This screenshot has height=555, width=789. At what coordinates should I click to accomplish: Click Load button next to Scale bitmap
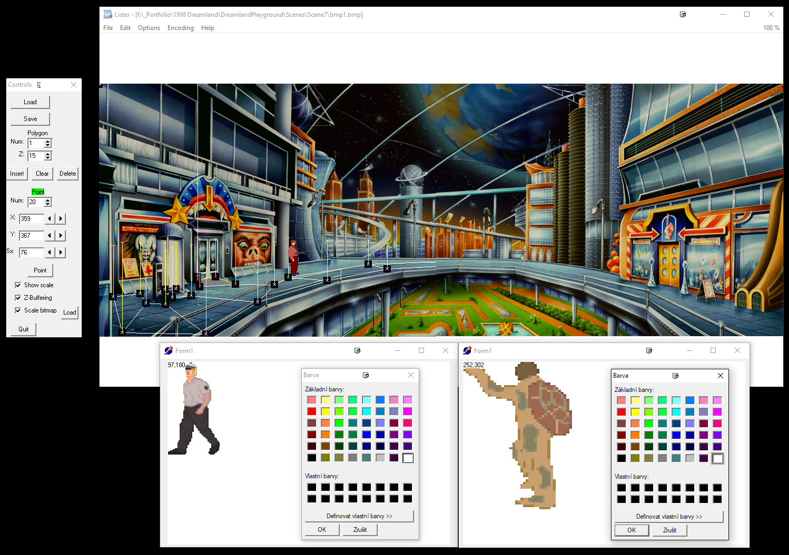click(x=70, y=312)
